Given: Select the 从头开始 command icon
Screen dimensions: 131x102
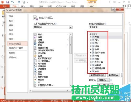Looking at the screenshot, I should (x=35, y=53).
